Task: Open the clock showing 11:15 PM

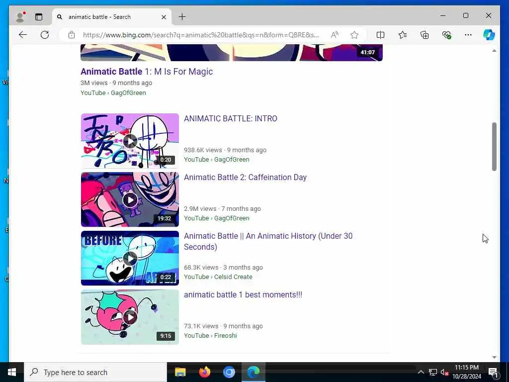Action: pos(467,372)
